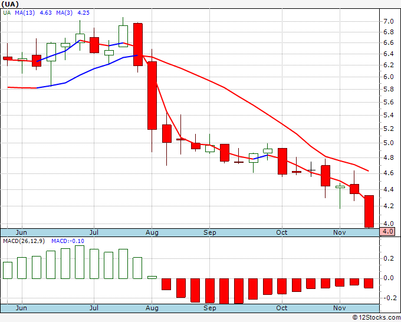Click the MACD(26,12,9) indicator label
This screenshot has height=322, width=401.
pos(24,241)
